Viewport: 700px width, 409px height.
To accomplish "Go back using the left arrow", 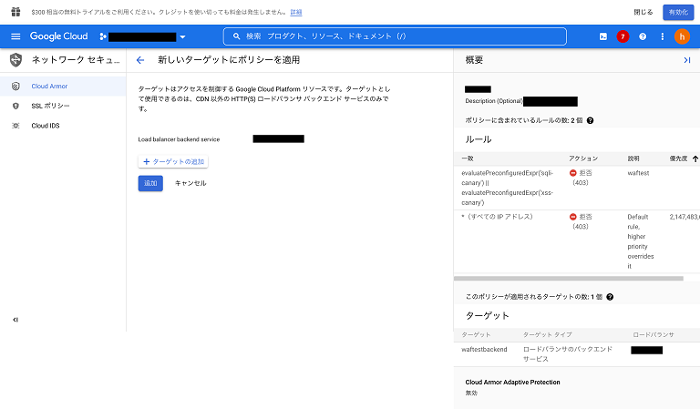I will [x=140, y=60].
